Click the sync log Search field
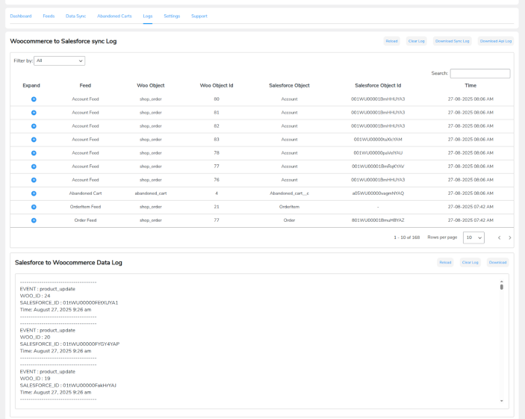 (479, 73)
